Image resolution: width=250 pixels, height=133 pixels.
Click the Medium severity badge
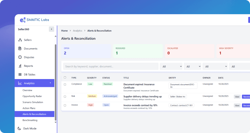tap(92, 96)
